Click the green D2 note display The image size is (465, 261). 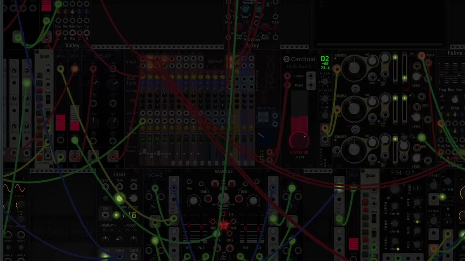[x=325, y=62]
